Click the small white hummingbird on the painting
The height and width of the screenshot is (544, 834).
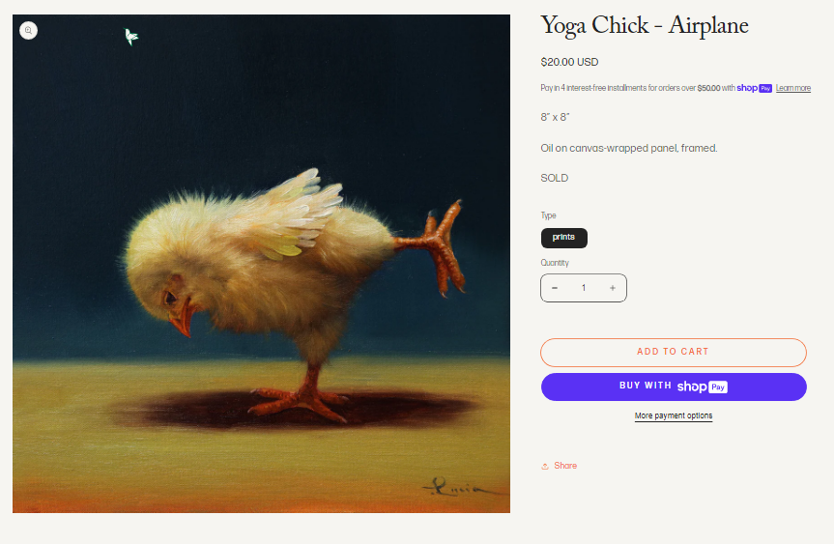click(130, 36)
